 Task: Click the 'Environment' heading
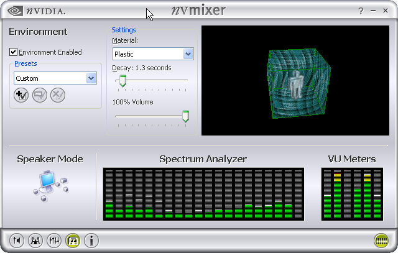click(x=38, y=32)
